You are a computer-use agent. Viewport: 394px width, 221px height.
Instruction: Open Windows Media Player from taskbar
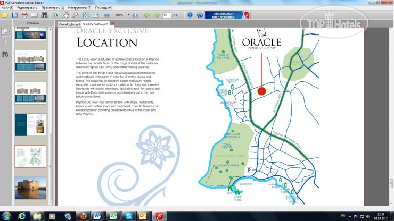(x=52, y=216)
